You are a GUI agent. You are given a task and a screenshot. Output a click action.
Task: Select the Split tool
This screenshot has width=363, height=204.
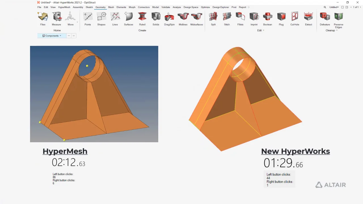[213, 19]
